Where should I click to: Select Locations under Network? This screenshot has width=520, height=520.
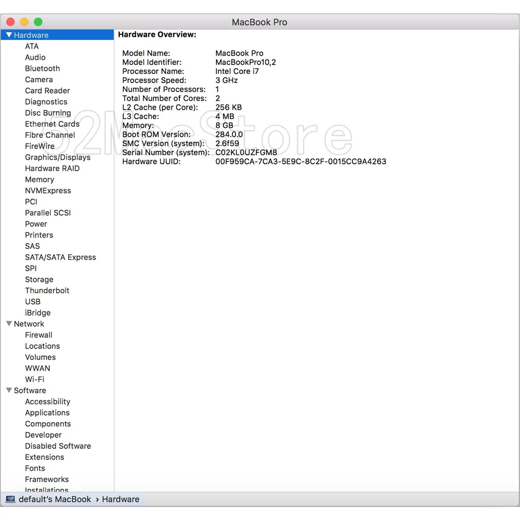pos(43,346)
